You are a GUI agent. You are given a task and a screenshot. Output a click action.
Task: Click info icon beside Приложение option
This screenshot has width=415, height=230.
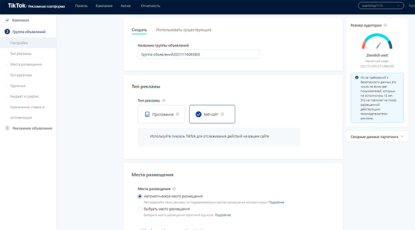click(178, 114)
